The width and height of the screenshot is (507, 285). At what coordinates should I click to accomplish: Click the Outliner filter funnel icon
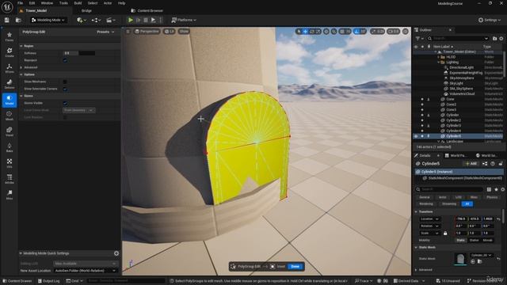click(417, 39)
